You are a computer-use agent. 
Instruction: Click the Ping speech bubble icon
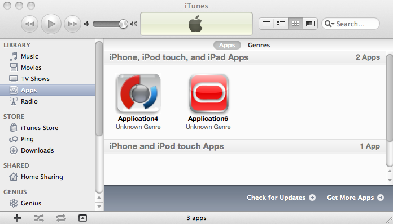[14, 139]
